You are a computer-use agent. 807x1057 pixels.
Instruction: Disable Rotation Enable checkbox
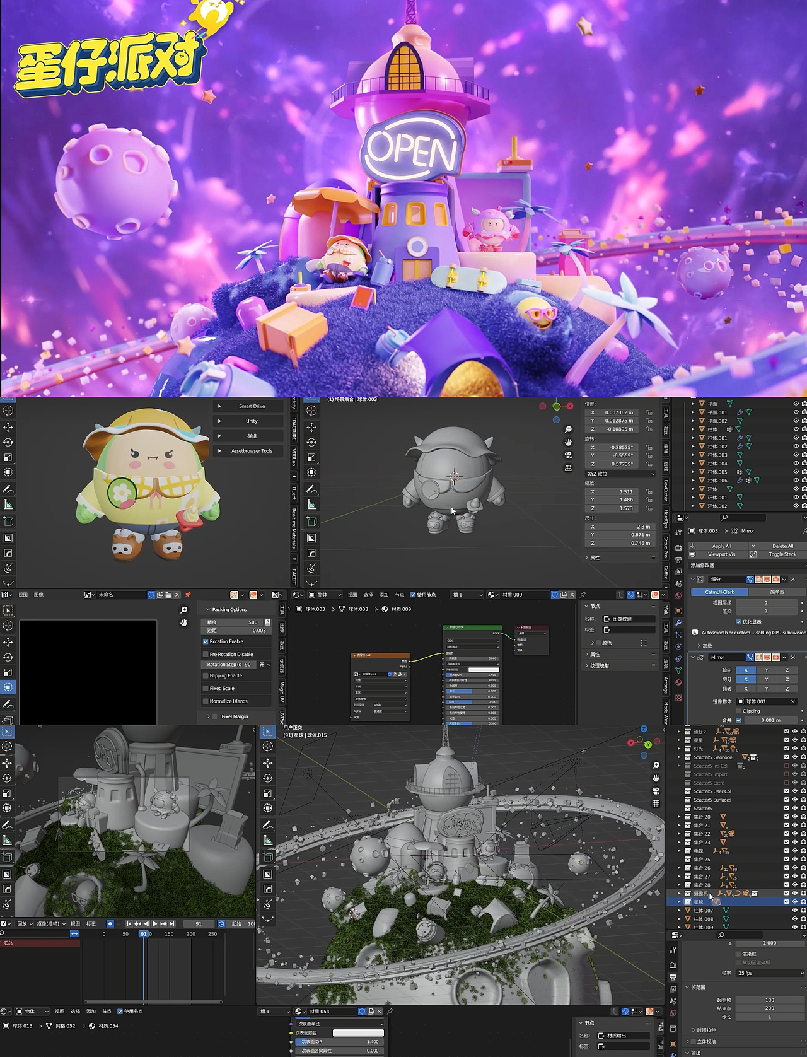coord(206,641)
